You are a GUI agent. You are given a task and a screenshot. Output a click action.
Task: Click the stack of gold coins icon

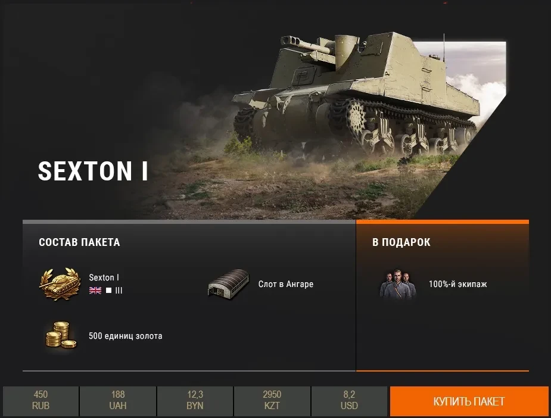[61, 335]
